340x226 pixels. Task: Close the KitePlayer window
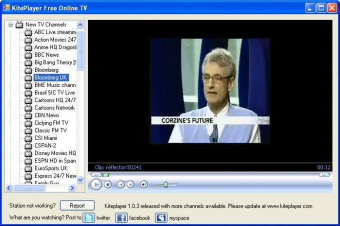pyautogui.click(x=332, y=8)
